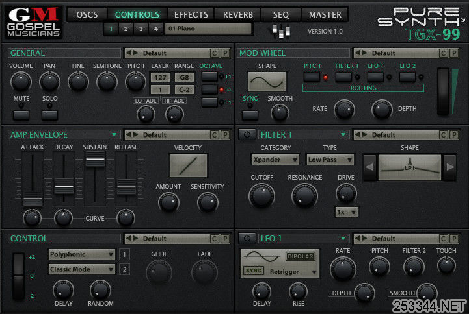Open the Amp Envelope section dropdown
469x314 pixels.
pos(114,135)
